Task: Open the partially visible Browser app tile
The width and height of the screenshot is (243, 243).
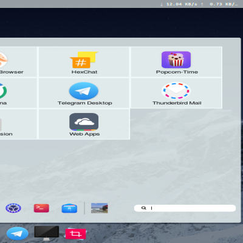Action: coord(18,62)
